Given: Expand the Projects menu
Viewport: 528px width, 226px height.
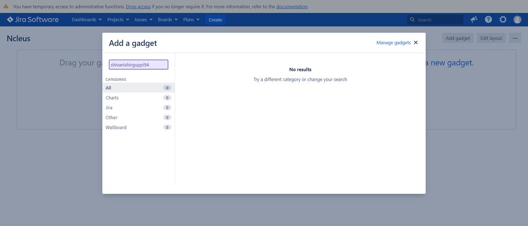Looking at the screenshot, I should tap(118, 20).
